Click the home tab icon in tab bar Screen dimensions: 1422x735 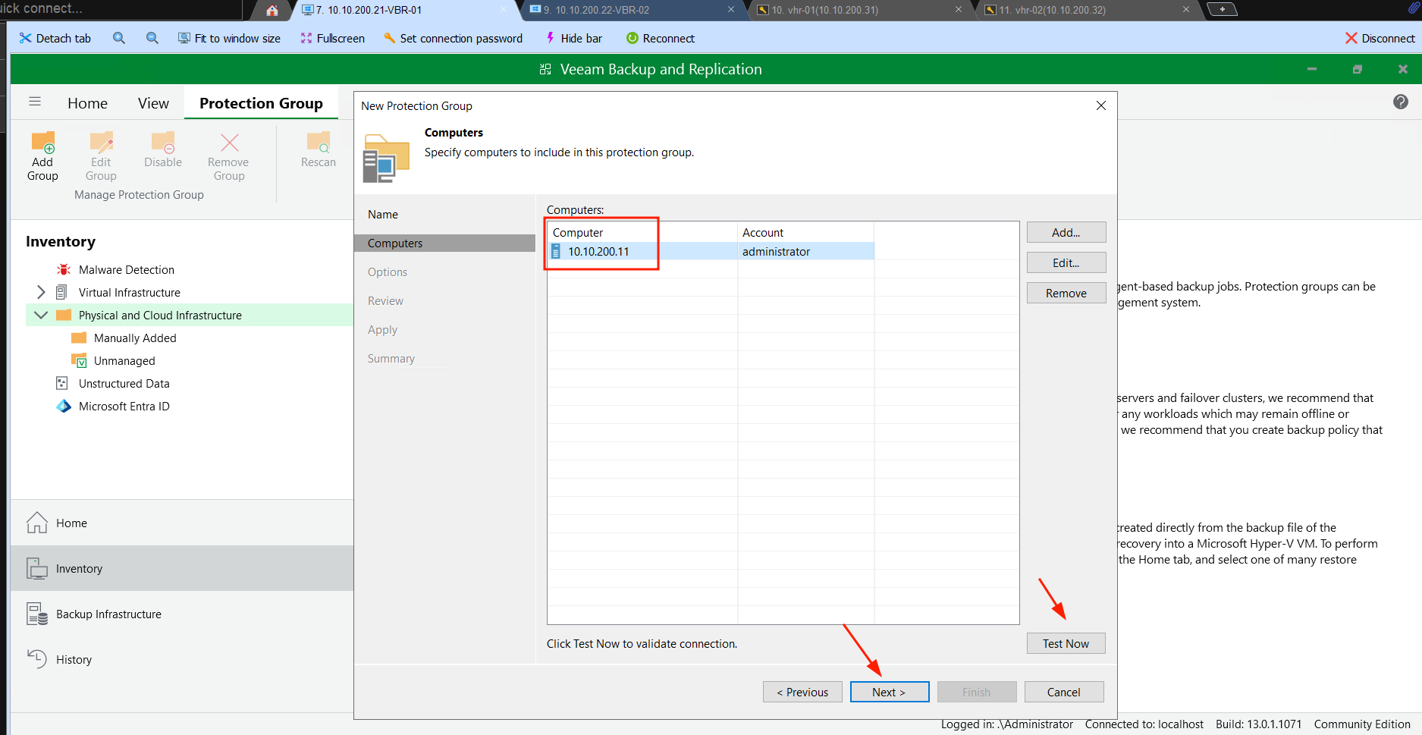click(x=272, y=11)
